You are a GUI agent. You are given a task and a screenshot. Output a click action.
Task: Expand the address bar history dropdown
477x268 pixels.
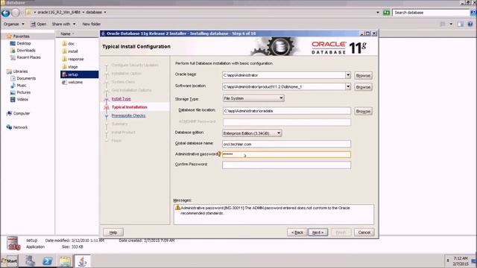pos(378,13)
